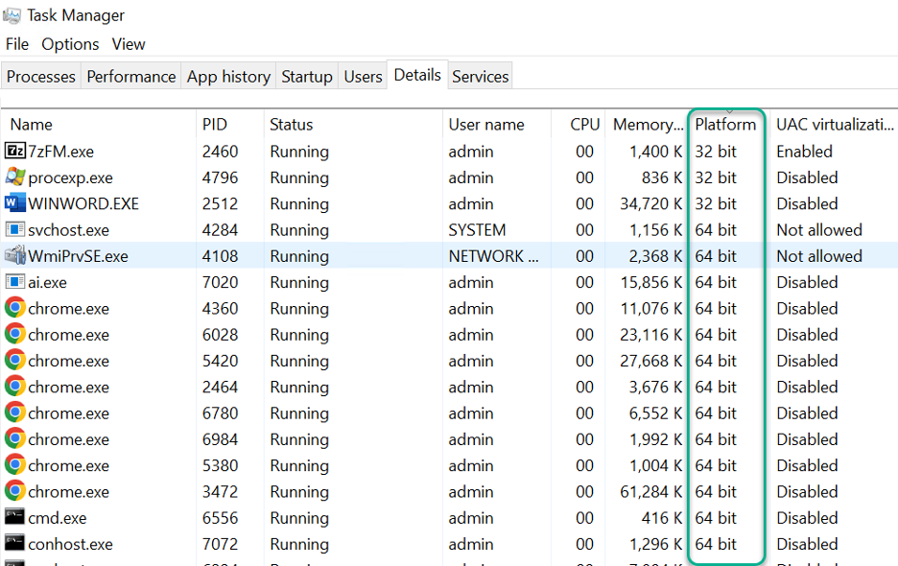Click Chrome icon for PID 6780

[x=15, y=413]
